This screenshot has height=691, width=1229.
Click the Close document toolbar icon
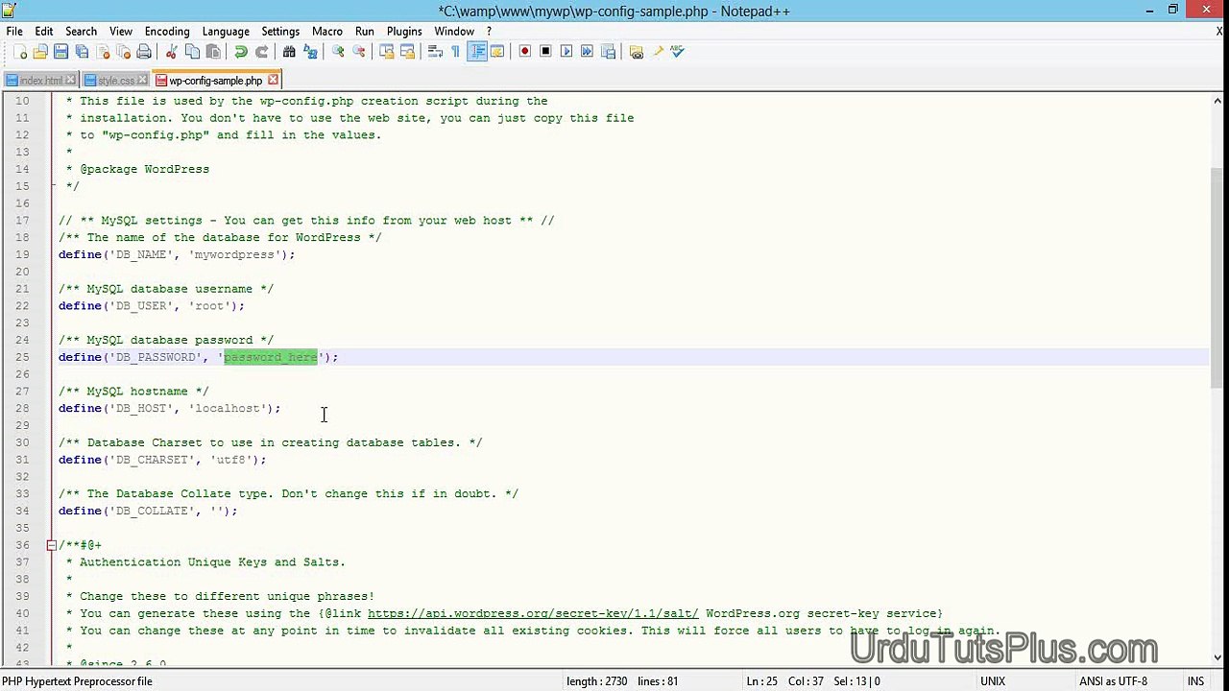pyautogui.click(x=103, y=51)
